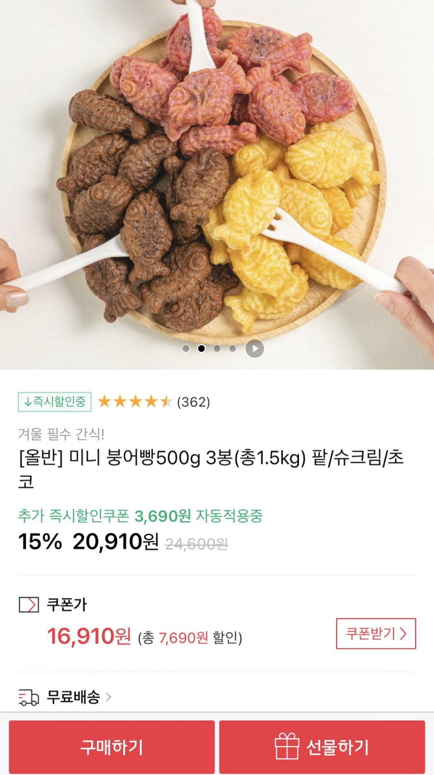Open the star rating stars

point(135,401)
